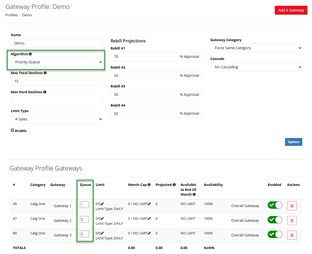
Task: Edit Month Cap pencil for Gateway 1
Action: (x=149, y=204)
